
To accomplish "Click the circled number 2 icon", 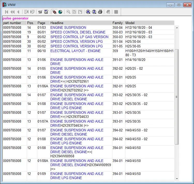I will [94, 12].
